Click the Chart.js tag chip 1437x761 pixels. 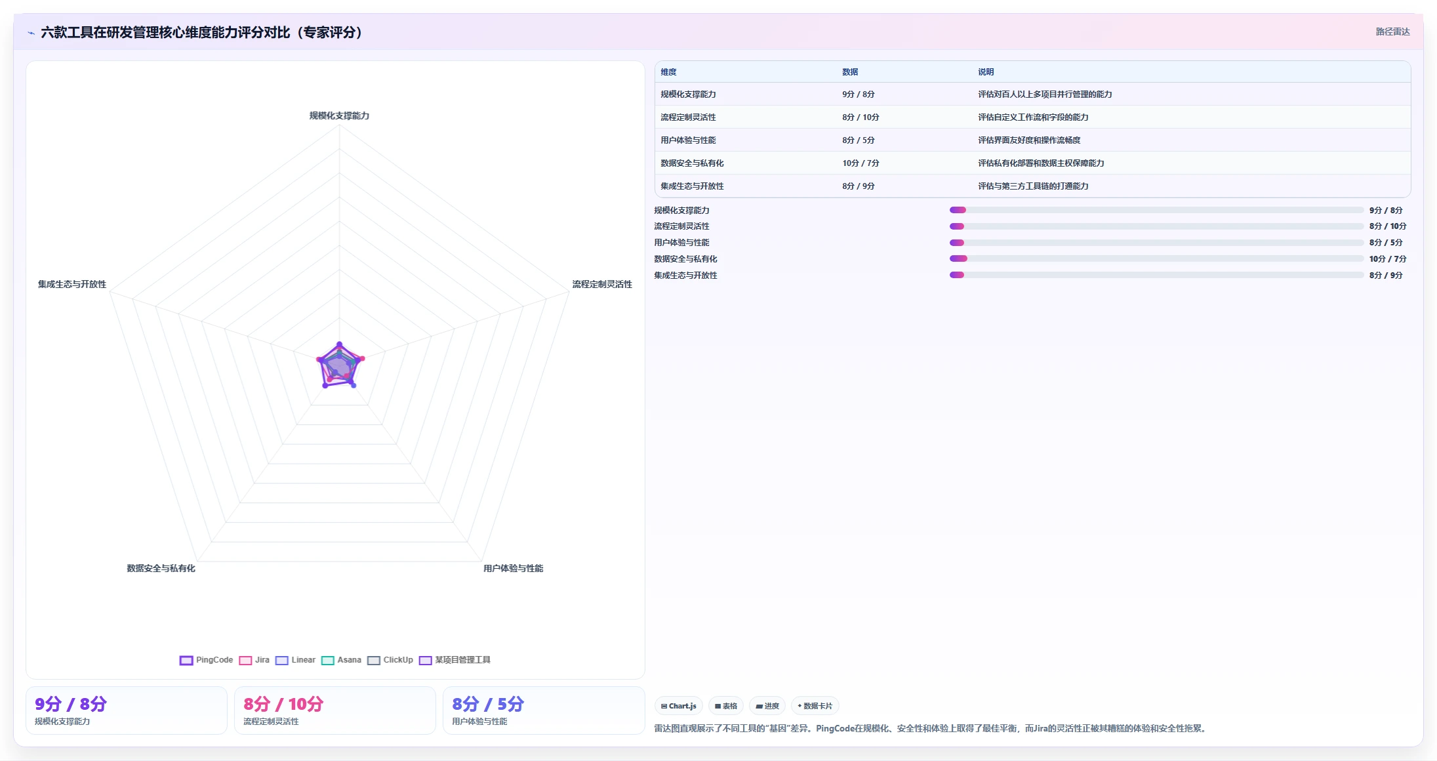[x=679, y=706]
